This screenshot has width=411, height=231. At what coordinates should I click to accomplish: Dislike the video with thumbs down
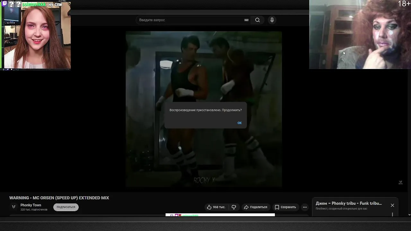234,207
